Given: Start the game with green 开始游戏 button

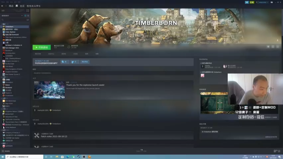Looking at the screenshot, I should tap(42, 47).
